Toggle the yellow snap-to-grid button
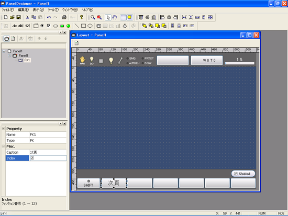Image resolution: width=288 pixels, height=216 pixels. point(130,17)
